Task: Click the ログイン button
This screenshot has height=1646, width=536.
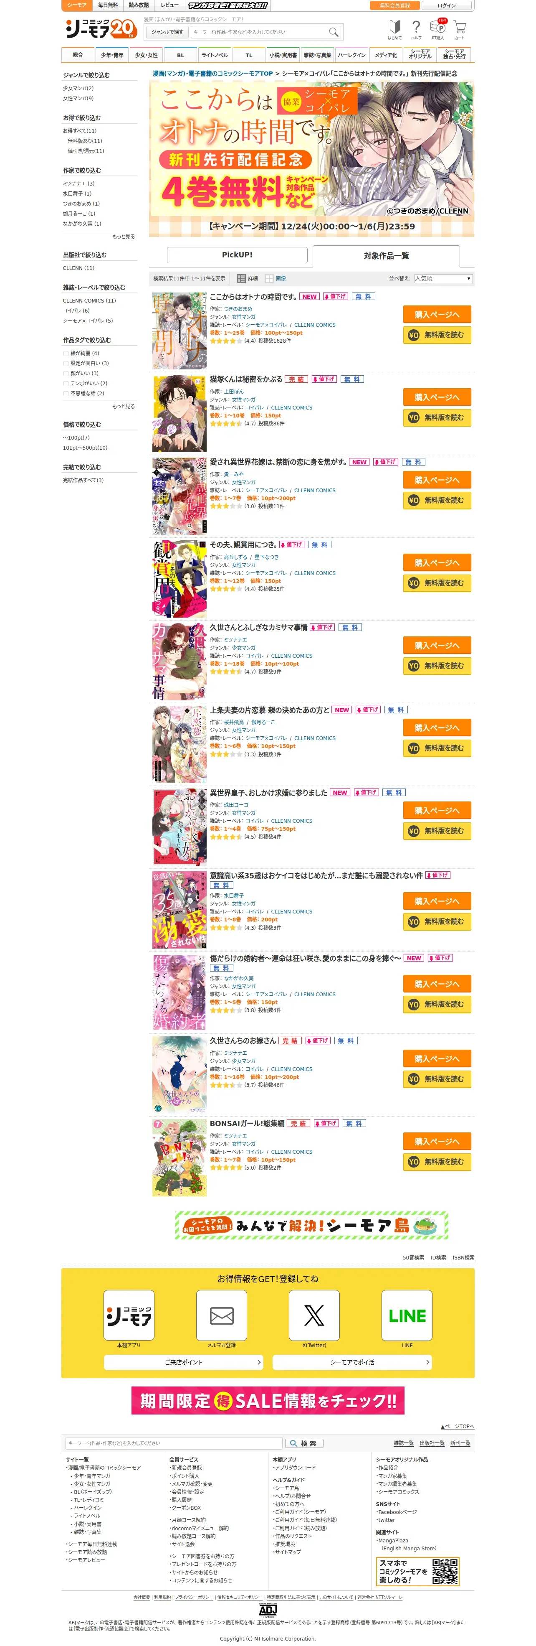Action: pos(447,5)
